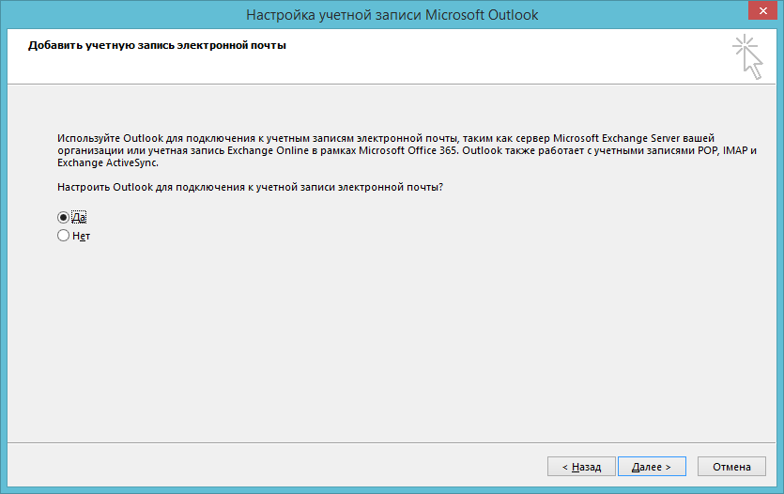Click the question "Настроить Outlook для подключения"

[x=250, y=187]
